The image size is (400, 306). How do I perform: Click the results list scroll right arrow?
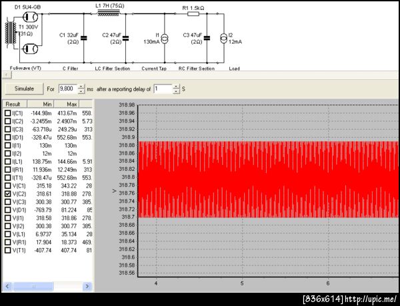[x=87, y=286]
